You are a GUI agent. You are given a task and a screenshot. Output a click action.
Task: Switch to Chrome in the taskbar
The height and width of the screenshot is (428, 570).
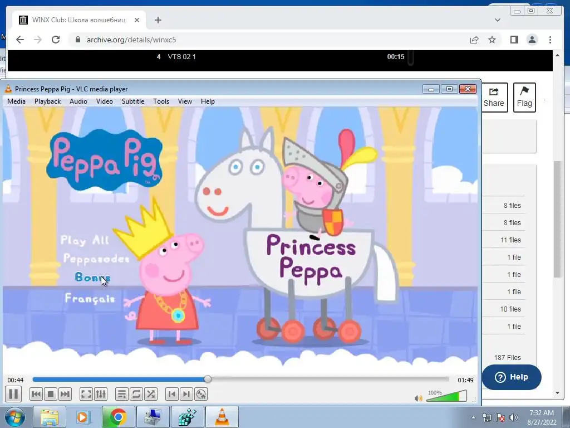coord(118,417)
